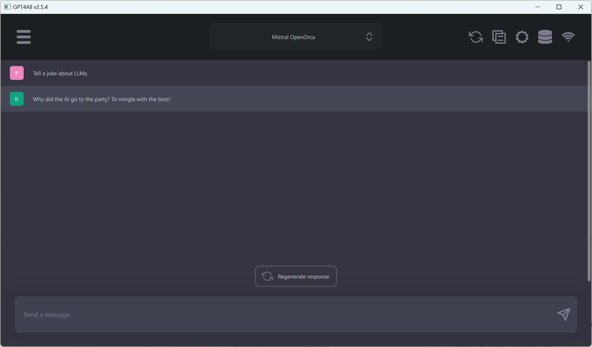The width and height of the screenshot is (592, 347).
Task: Copy conversation to clipboard icon
Action: pyautogui.click(x=499, y=37)
